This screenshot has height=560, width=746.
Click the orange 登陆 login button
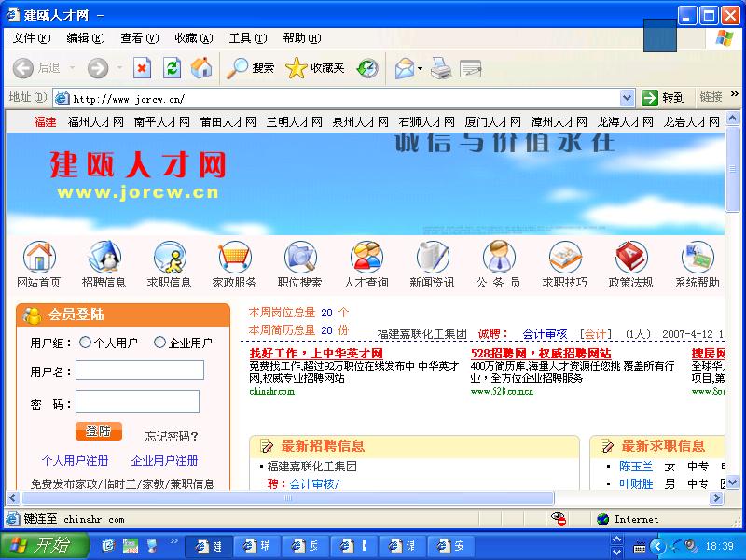click(x=99, y=431)
